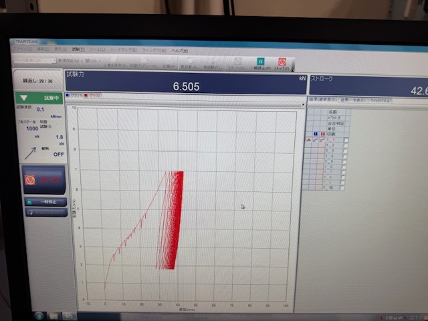Click the red stop icon in top toolbar
Viewport: 428px width, 321px height.
(x=282, y=62)
